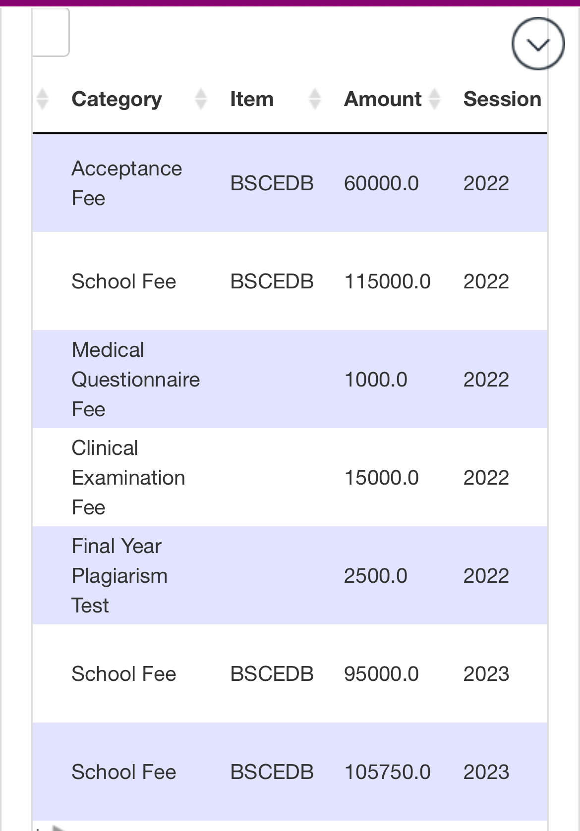Viewport: 580px width, 831px height.
Task: Select the 115000.0 School Fee row
Action: 290,281
